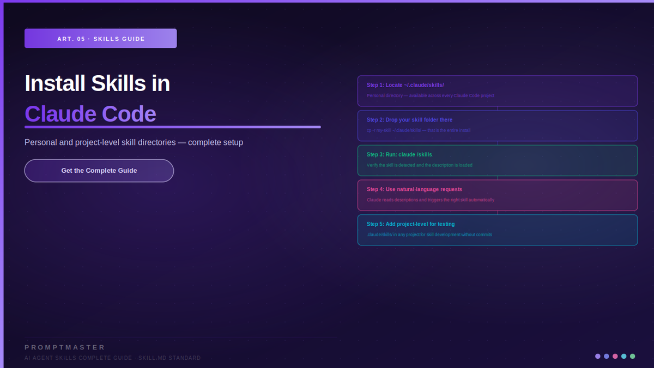Select the green dot indicator
654x368 pixels.
click(633, 356)
